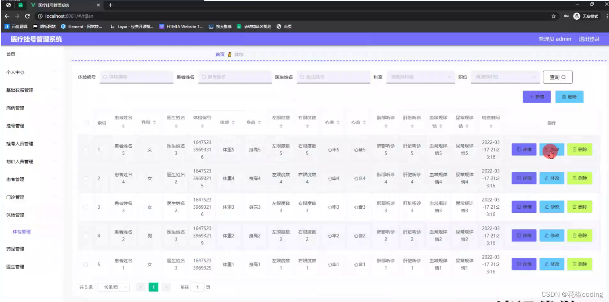Sort table by 检查时间 column arrows
Image resolution: width=609 pixels, height=302 pixels.
pyautogui.click(x=491, y=126)
